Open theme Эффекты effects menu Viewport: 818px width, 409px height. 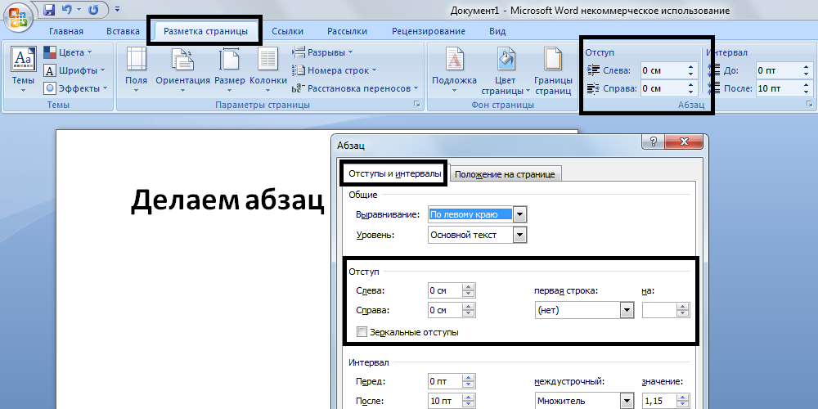75,88
